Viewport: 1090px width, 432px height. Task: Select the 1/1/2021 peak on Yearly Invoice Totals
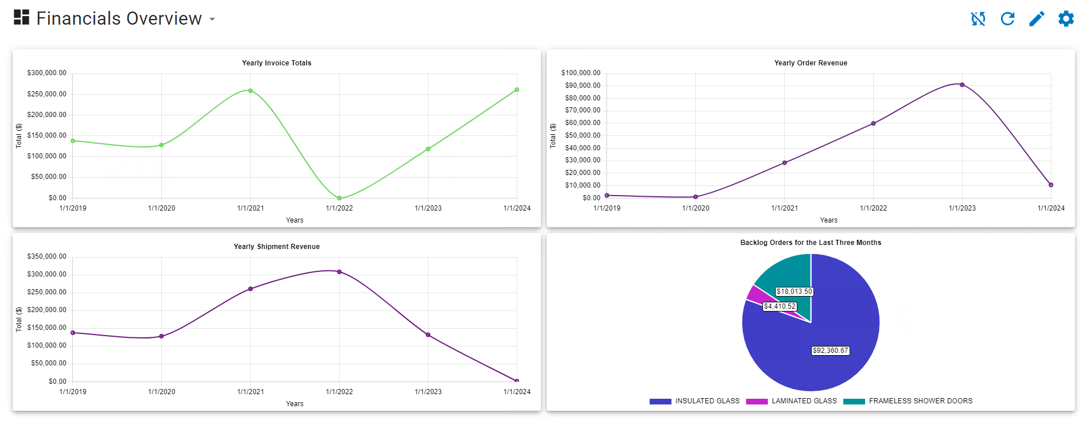click(x=251, y=91)
